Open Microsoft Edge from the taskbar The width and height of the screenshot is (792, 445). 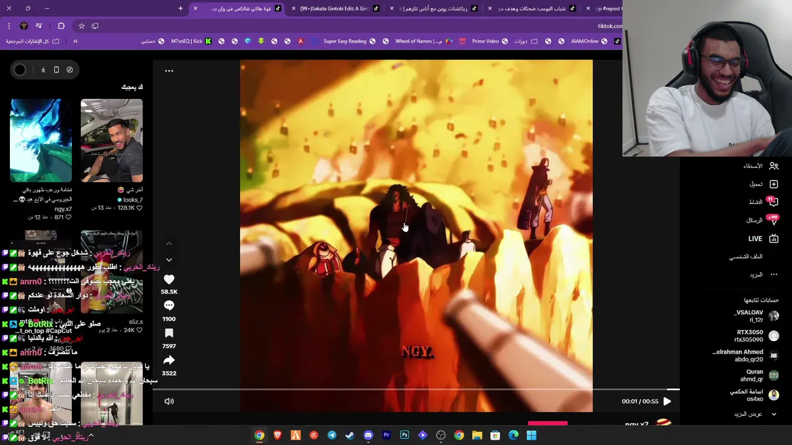click(514, 435)
